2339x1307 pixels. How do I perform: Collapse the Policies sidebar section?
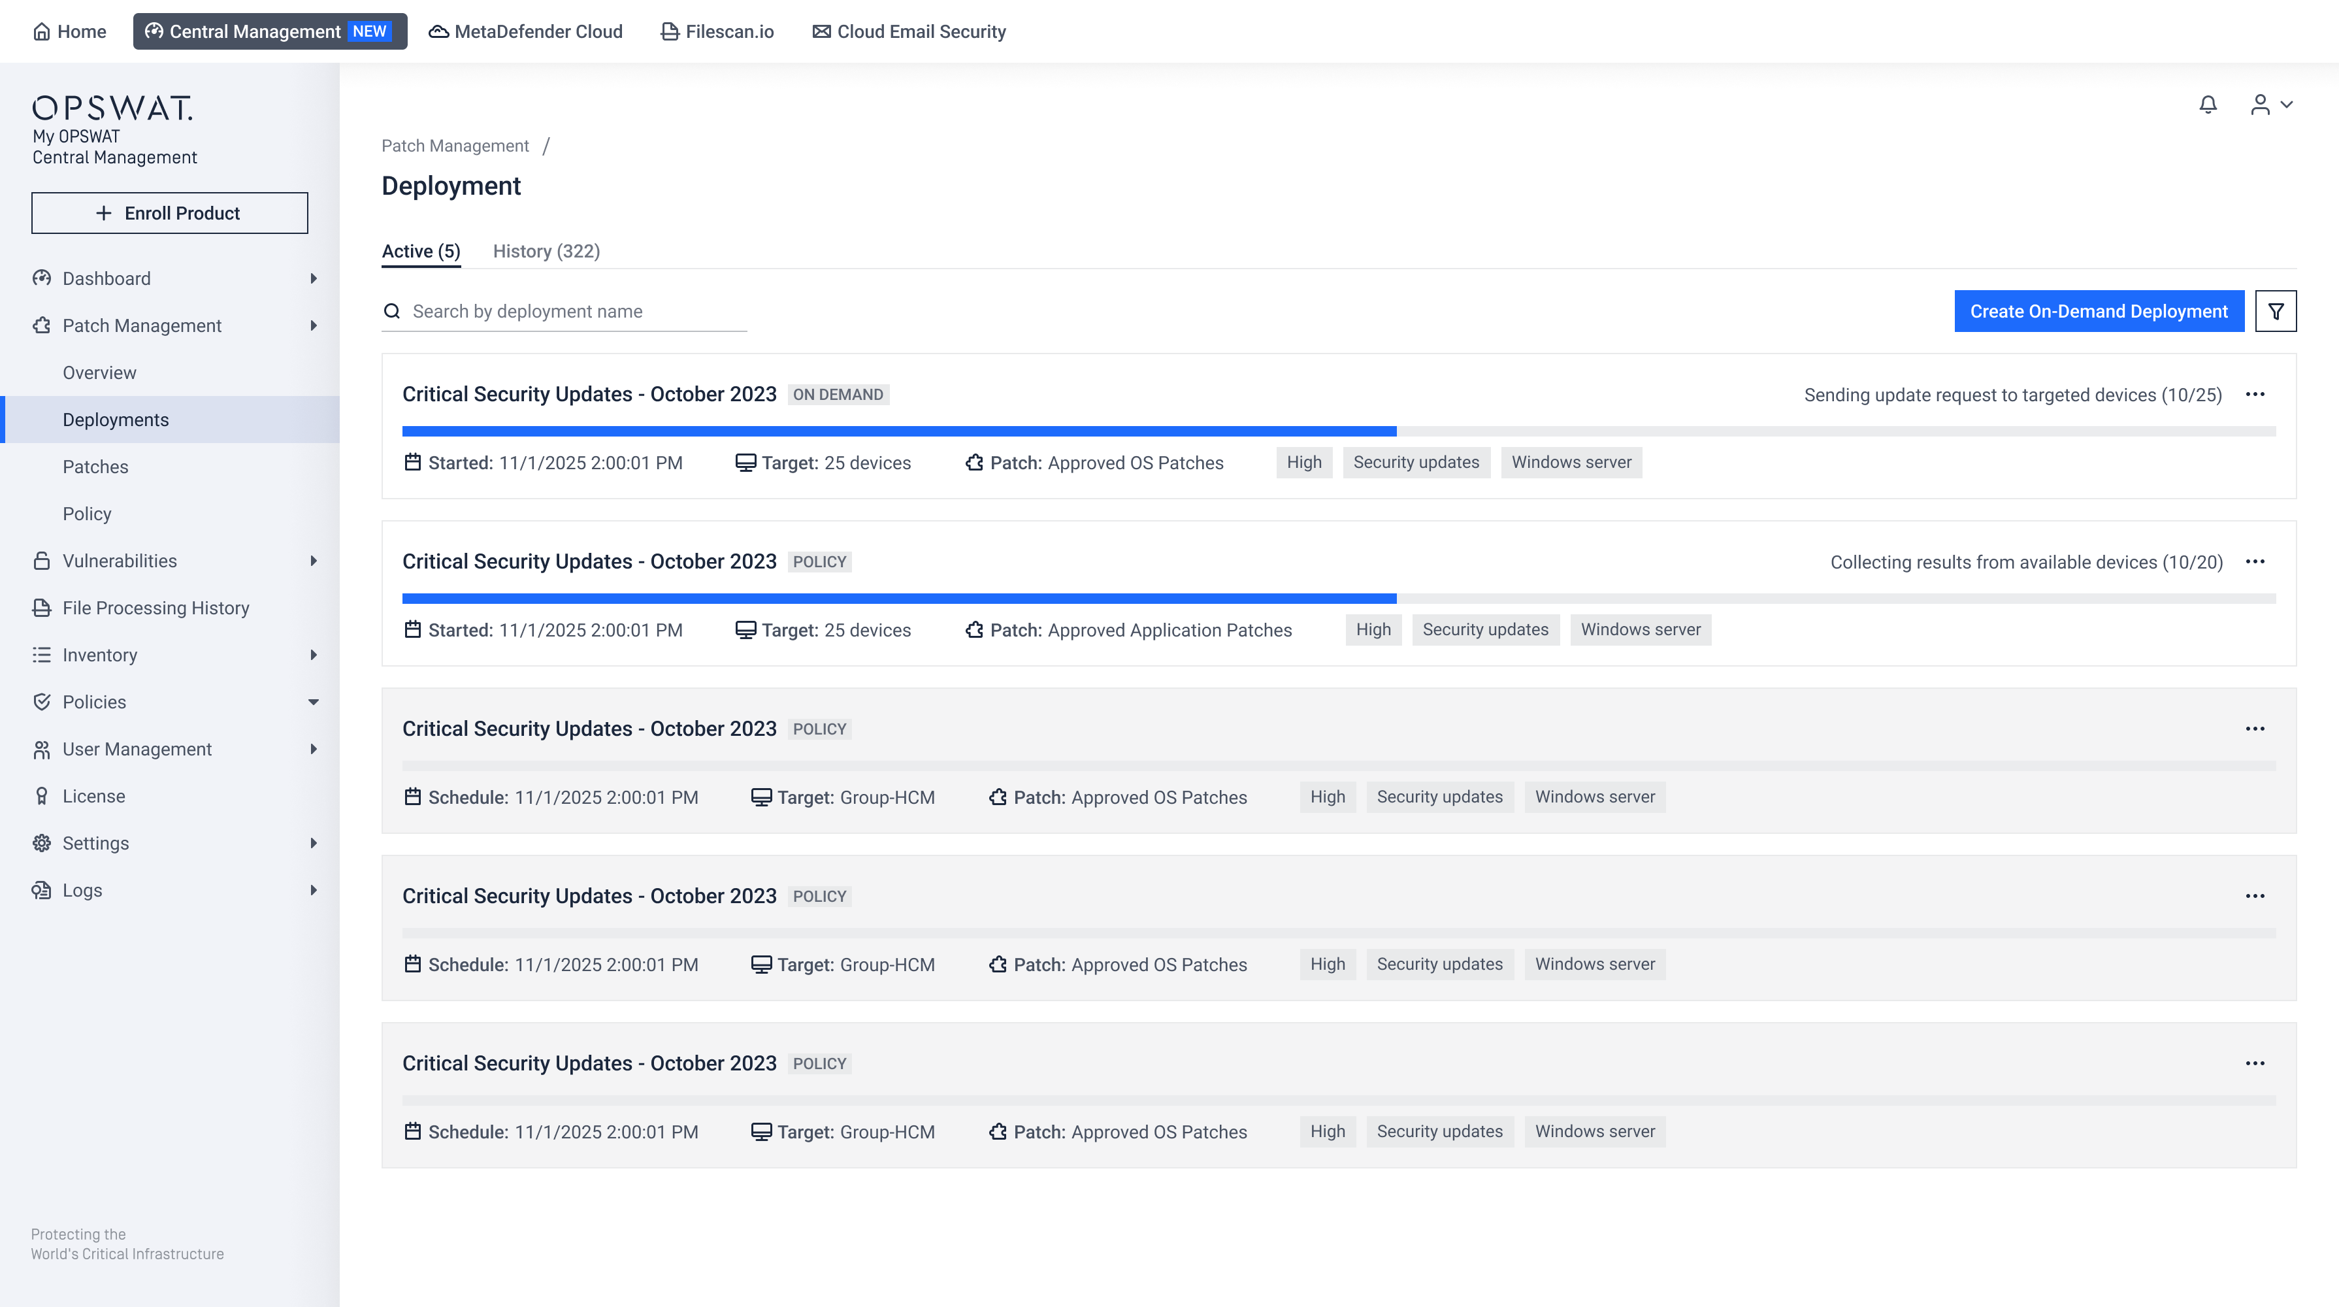click(313, 702)
